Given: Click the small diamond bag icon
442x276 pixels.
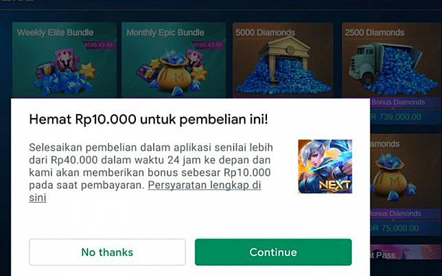Looking at the screenshot, I should tap(393, 176).
